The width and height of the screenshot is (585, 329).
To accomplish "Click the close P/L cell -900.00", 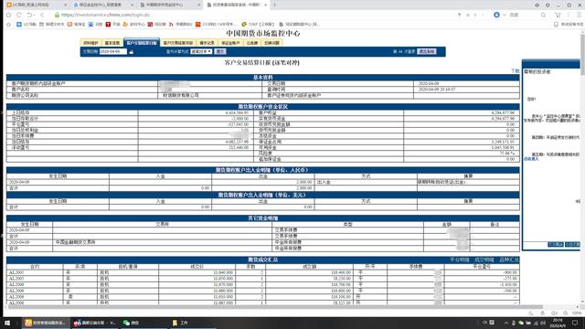I will [x=482, y=272].
